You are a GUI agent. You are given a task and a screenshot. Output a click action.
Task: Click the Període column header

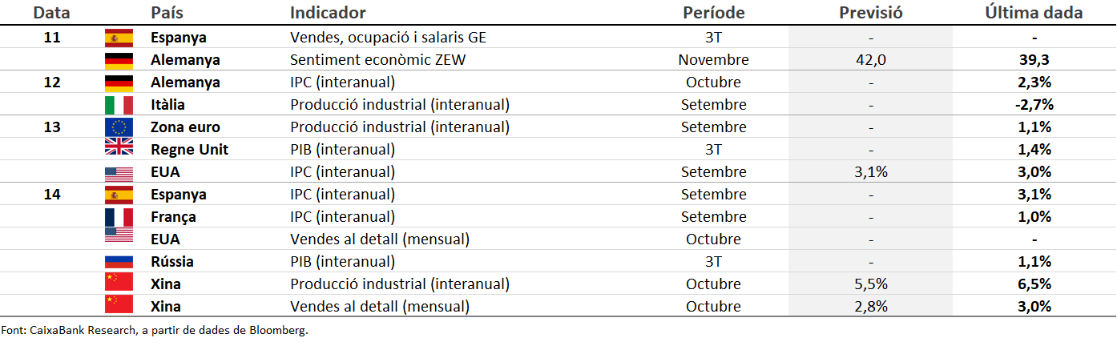(x=713, y=13)
